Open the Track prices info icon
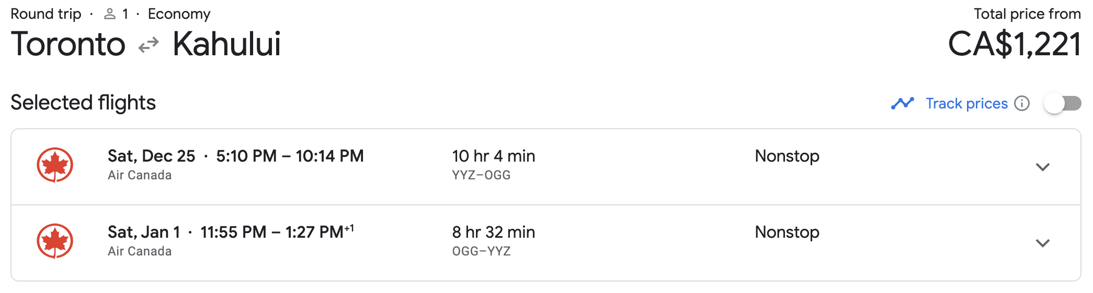 tap(1021, 103)
